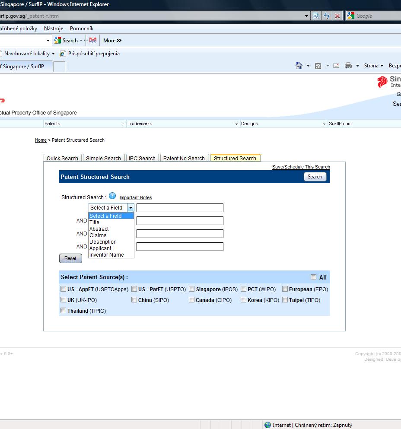Stop loading with the red X icon
Image resolution: width=401 pixels, height=429 pixels.
tap(337, 16)
